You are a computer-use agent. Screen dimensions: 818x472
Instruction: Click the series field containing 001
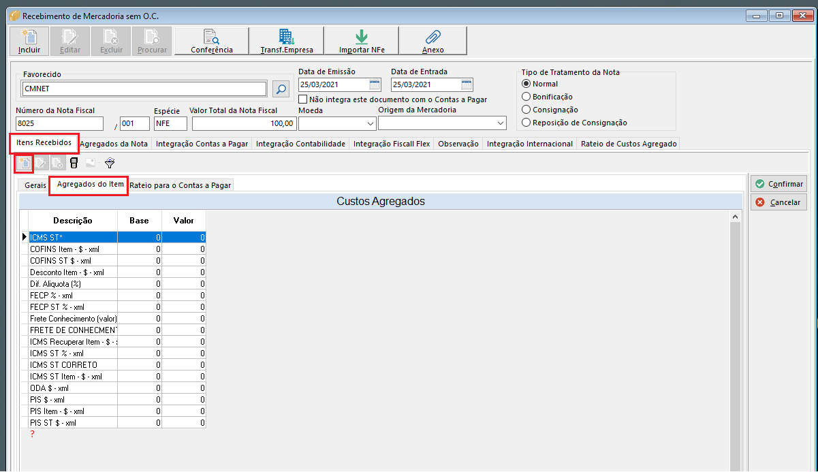(x=135, y=123)
